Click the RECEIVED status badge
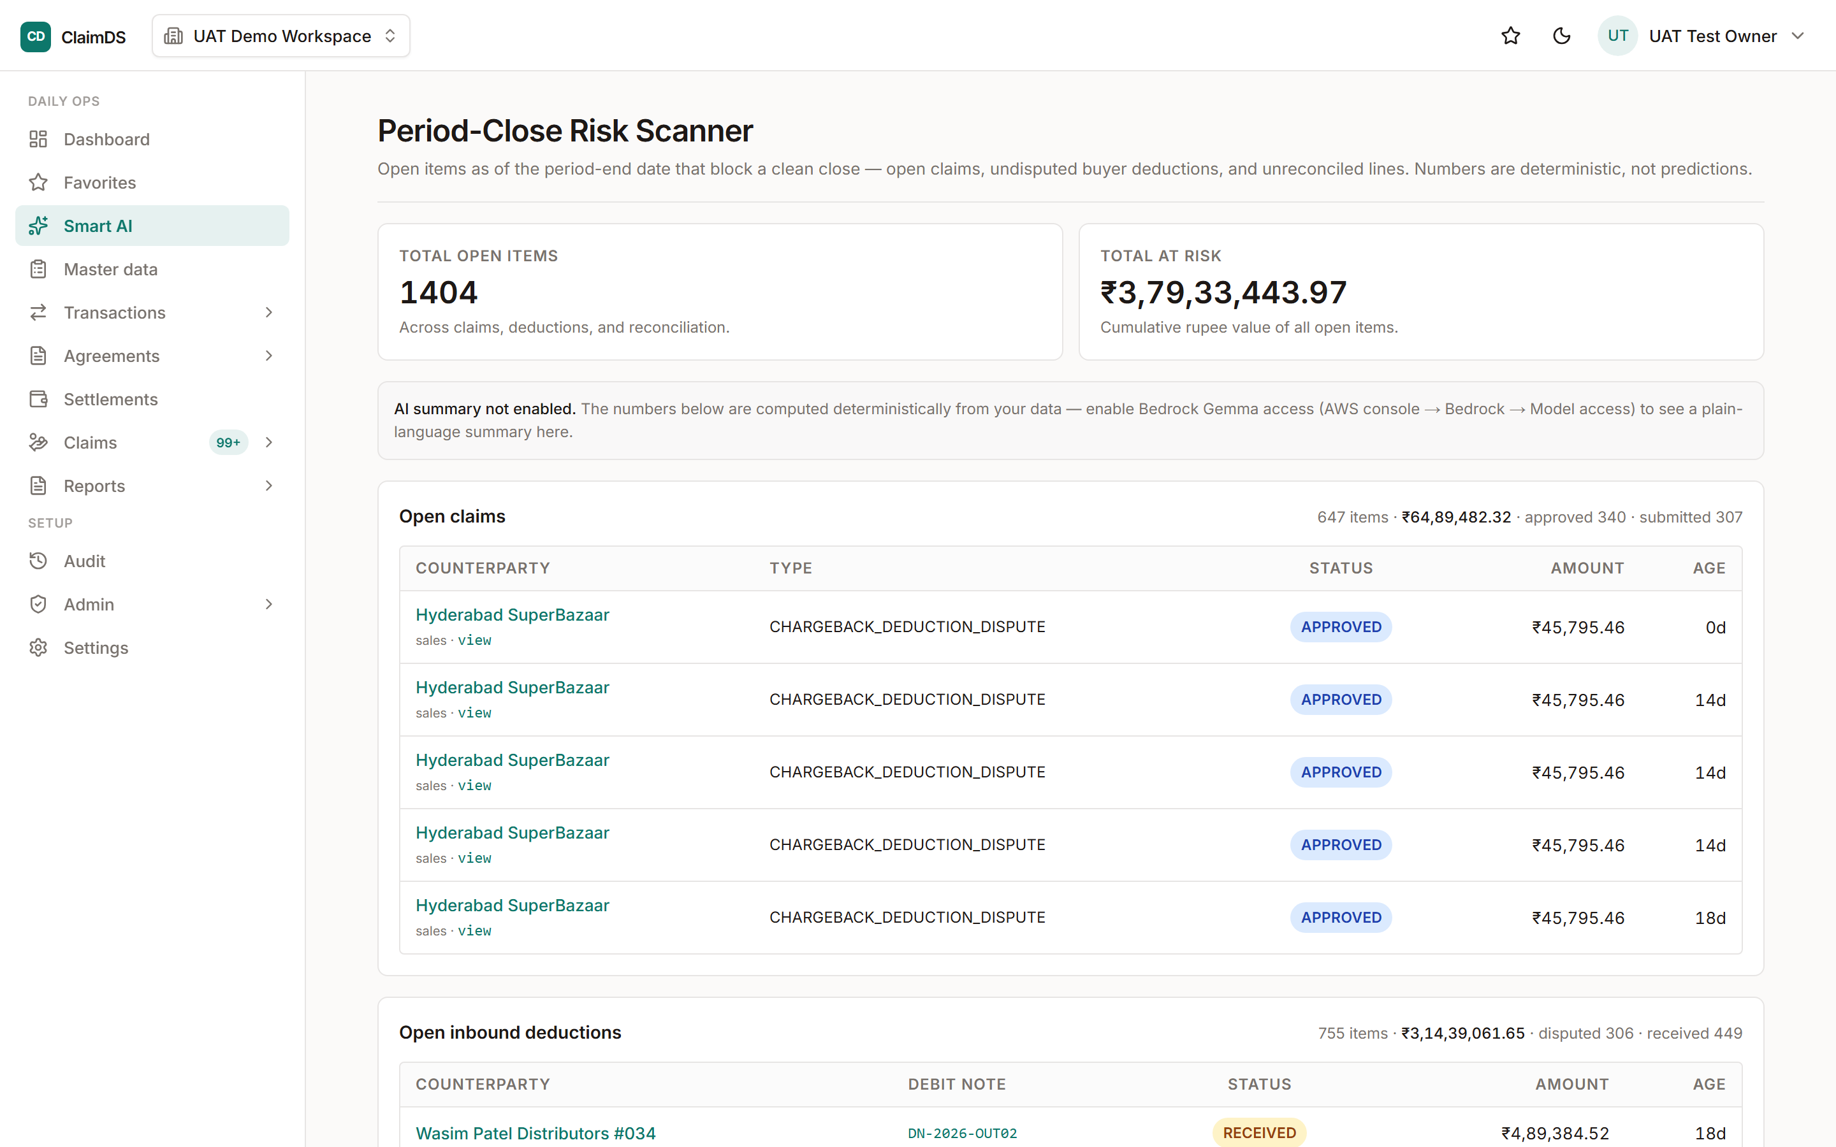1836x1147 pixels. [x=1260, y=1132]
